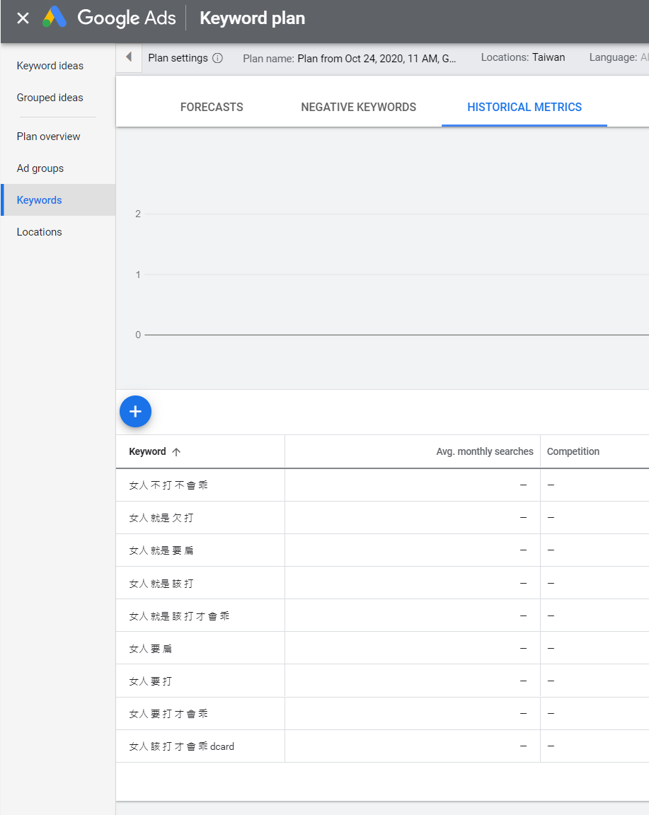Edit the Plan name in the settings bar

coord(350,59)
